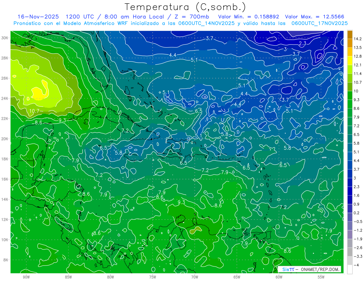Click the 8N latitude axis label
The width and height of the screenshot is (364, 281).
click(5, 260)
